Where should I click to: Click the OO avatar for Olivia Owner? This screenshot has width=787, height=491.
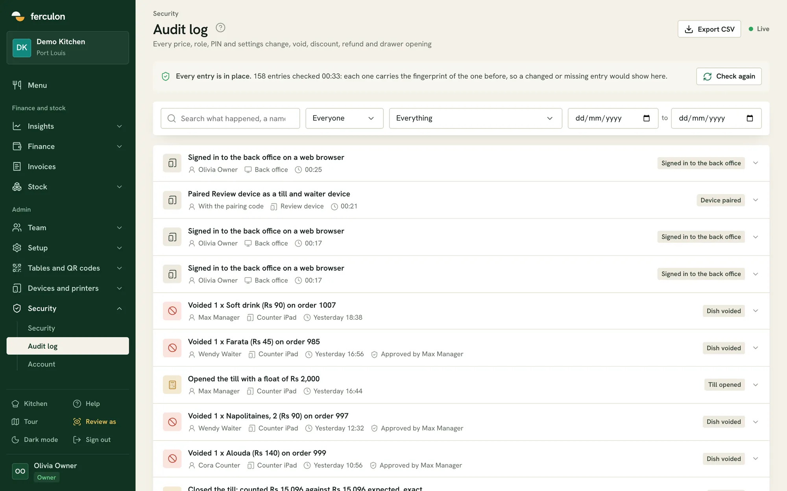(x=20, y=471)
